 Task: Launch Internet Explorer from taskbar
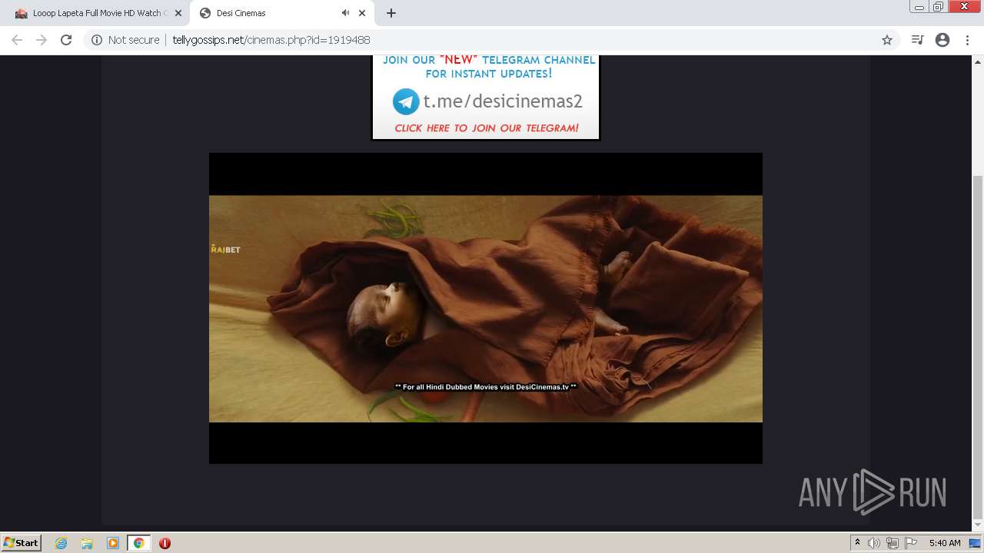tap(61, 543)
